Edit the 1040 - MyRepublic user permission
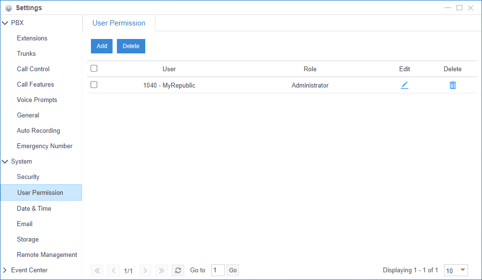Image resolution: width=482 pixels, height=280 pixels. pyautogui.click(x=405, y=85)
